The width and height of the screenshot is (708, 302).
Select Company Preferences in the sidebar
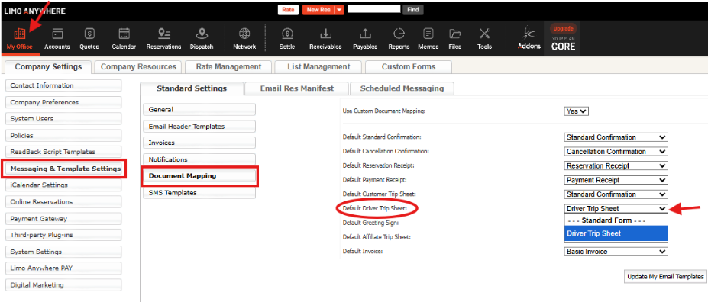63,102
